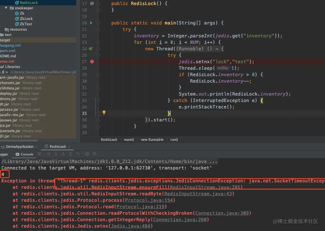Click the Trace Current Stream Chain icon
Image resolution: width=325 pixels, height=231 pixels.
(x=94, y=154)
